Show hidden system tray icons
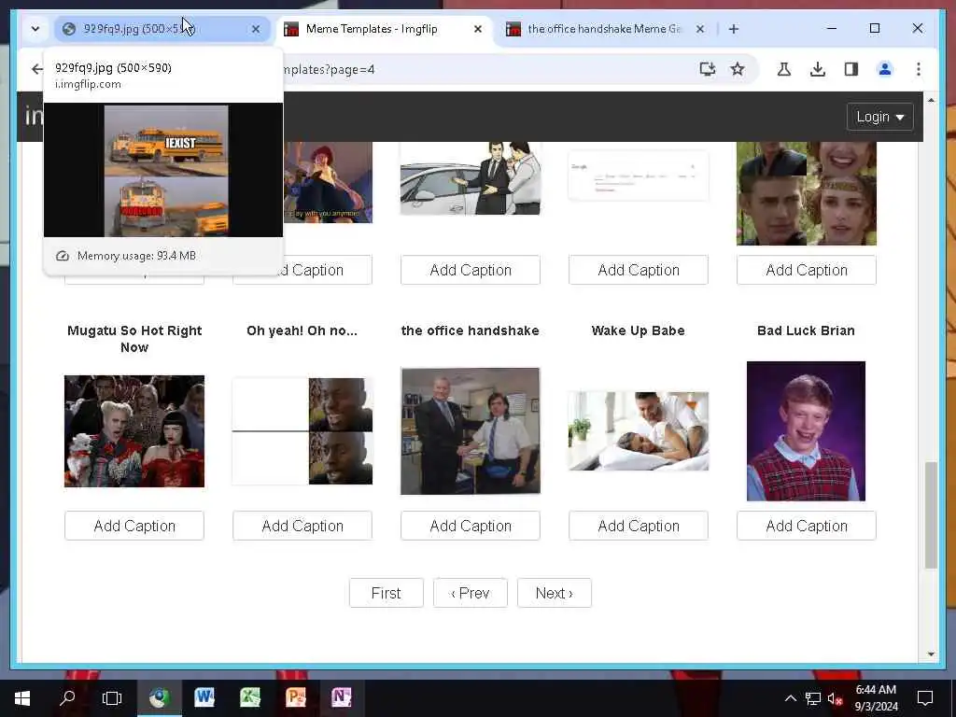956x717 pixels. 790,698
